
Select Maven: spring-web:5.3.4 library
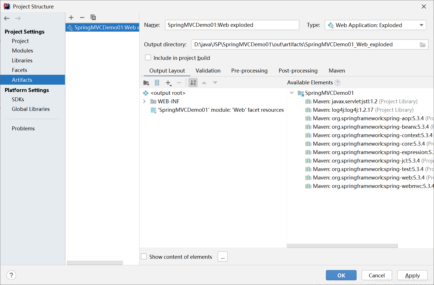[x=369, y=177]
